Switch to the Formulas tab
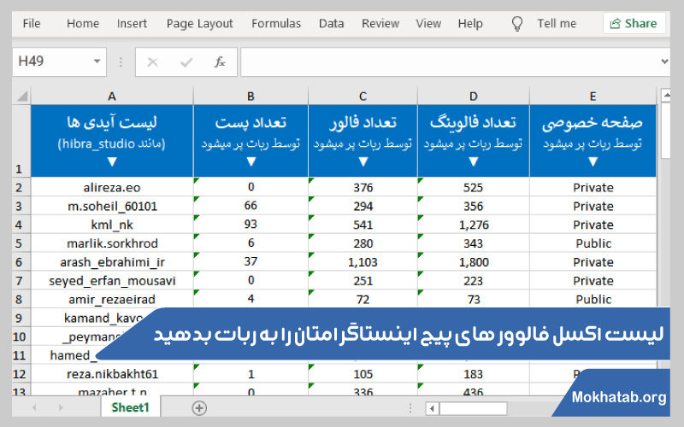This screenshot has width=684, height=427. (276, 23)
